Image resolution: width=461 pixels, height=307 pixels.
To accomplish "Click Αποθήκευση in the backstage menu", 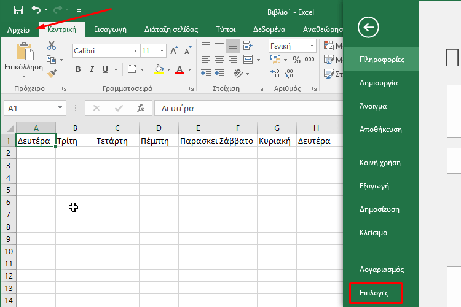I will [380, 130].
